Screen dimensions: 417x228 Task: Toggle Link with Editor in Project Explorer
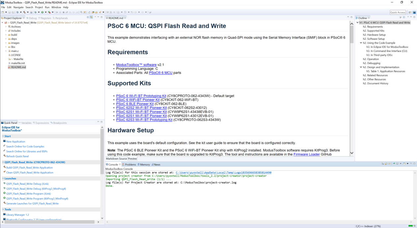(x=91, y=17)
